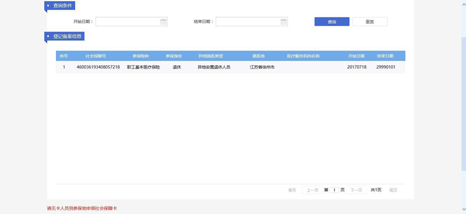Click social security number 460036193408057218
The height and width of the screenshot is (214, 466).
pos(98,67)
